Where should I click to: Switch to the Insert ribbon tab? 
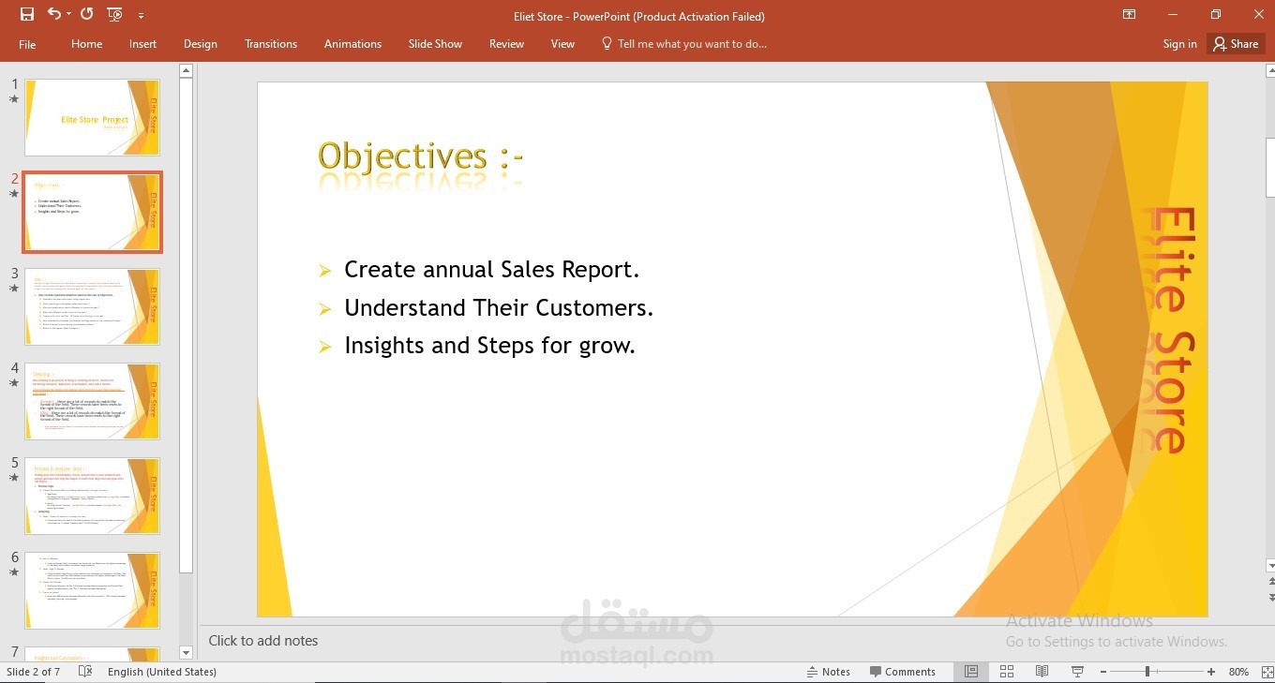pos(142,44)
